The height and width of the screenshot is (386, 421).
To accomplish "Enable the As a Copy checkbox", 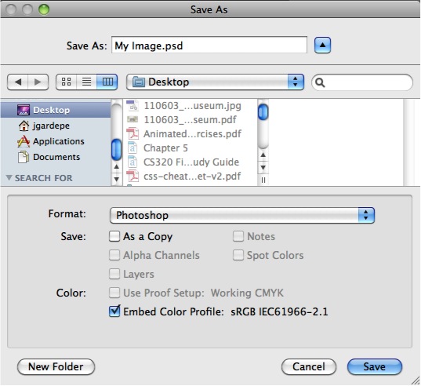I will tap(114, 236).
